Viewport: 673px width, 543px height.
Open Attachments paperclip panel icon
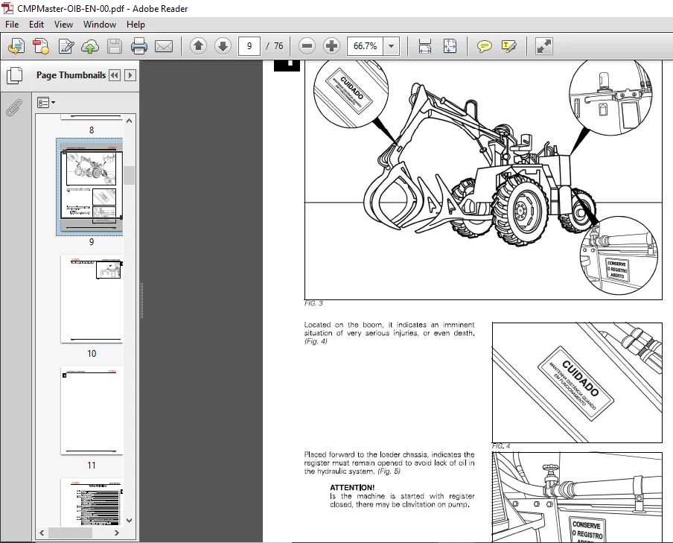14,107
